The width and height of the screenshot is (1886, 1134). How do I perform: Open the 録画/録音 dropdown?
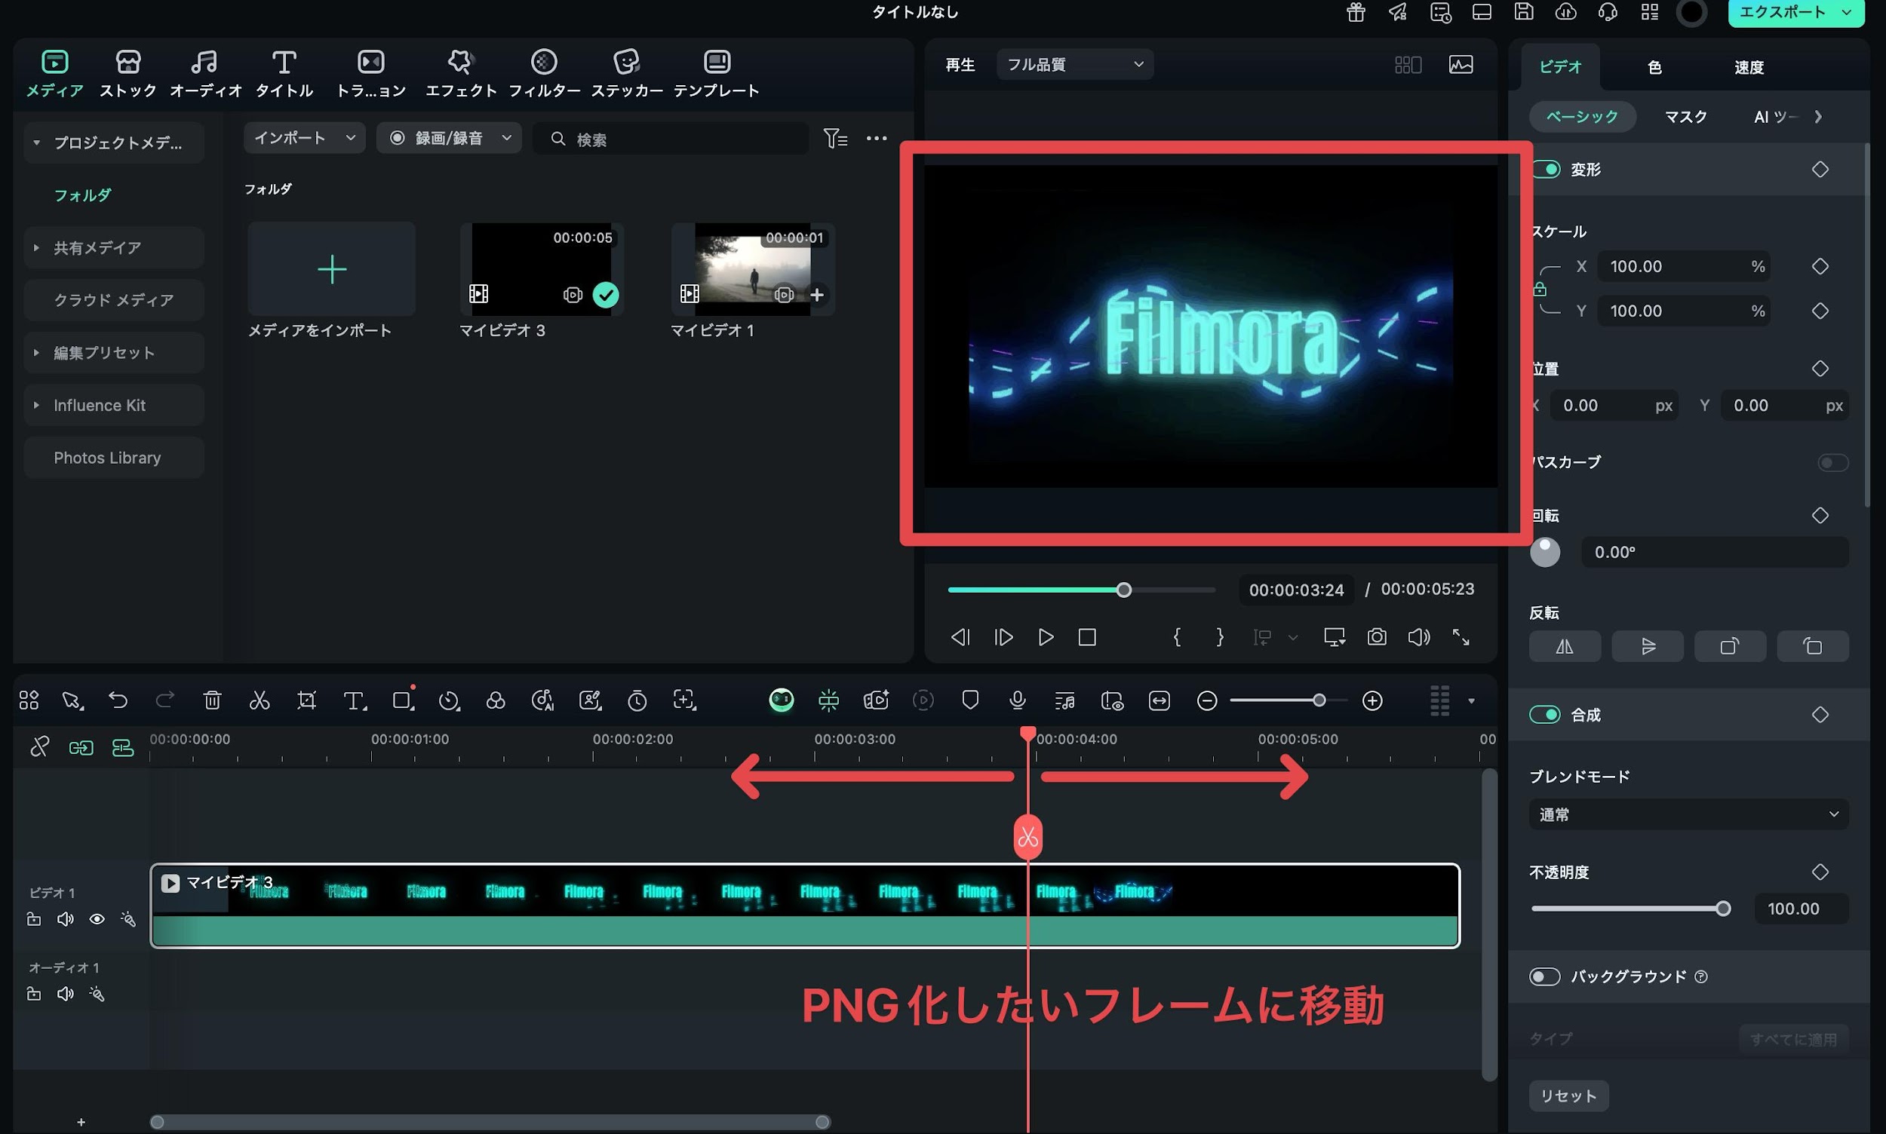[449, 137]
